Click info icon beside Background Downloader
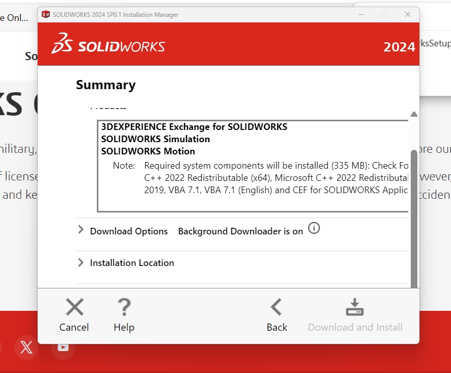 [x=314, y=228]
